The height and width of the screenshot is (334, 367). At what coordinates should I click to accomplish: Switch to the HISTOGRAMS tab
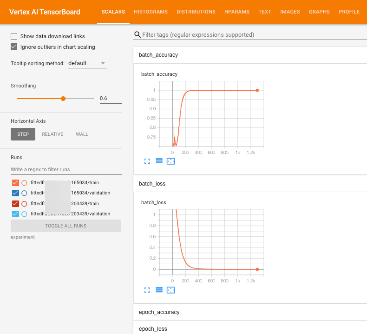(151, 12)
